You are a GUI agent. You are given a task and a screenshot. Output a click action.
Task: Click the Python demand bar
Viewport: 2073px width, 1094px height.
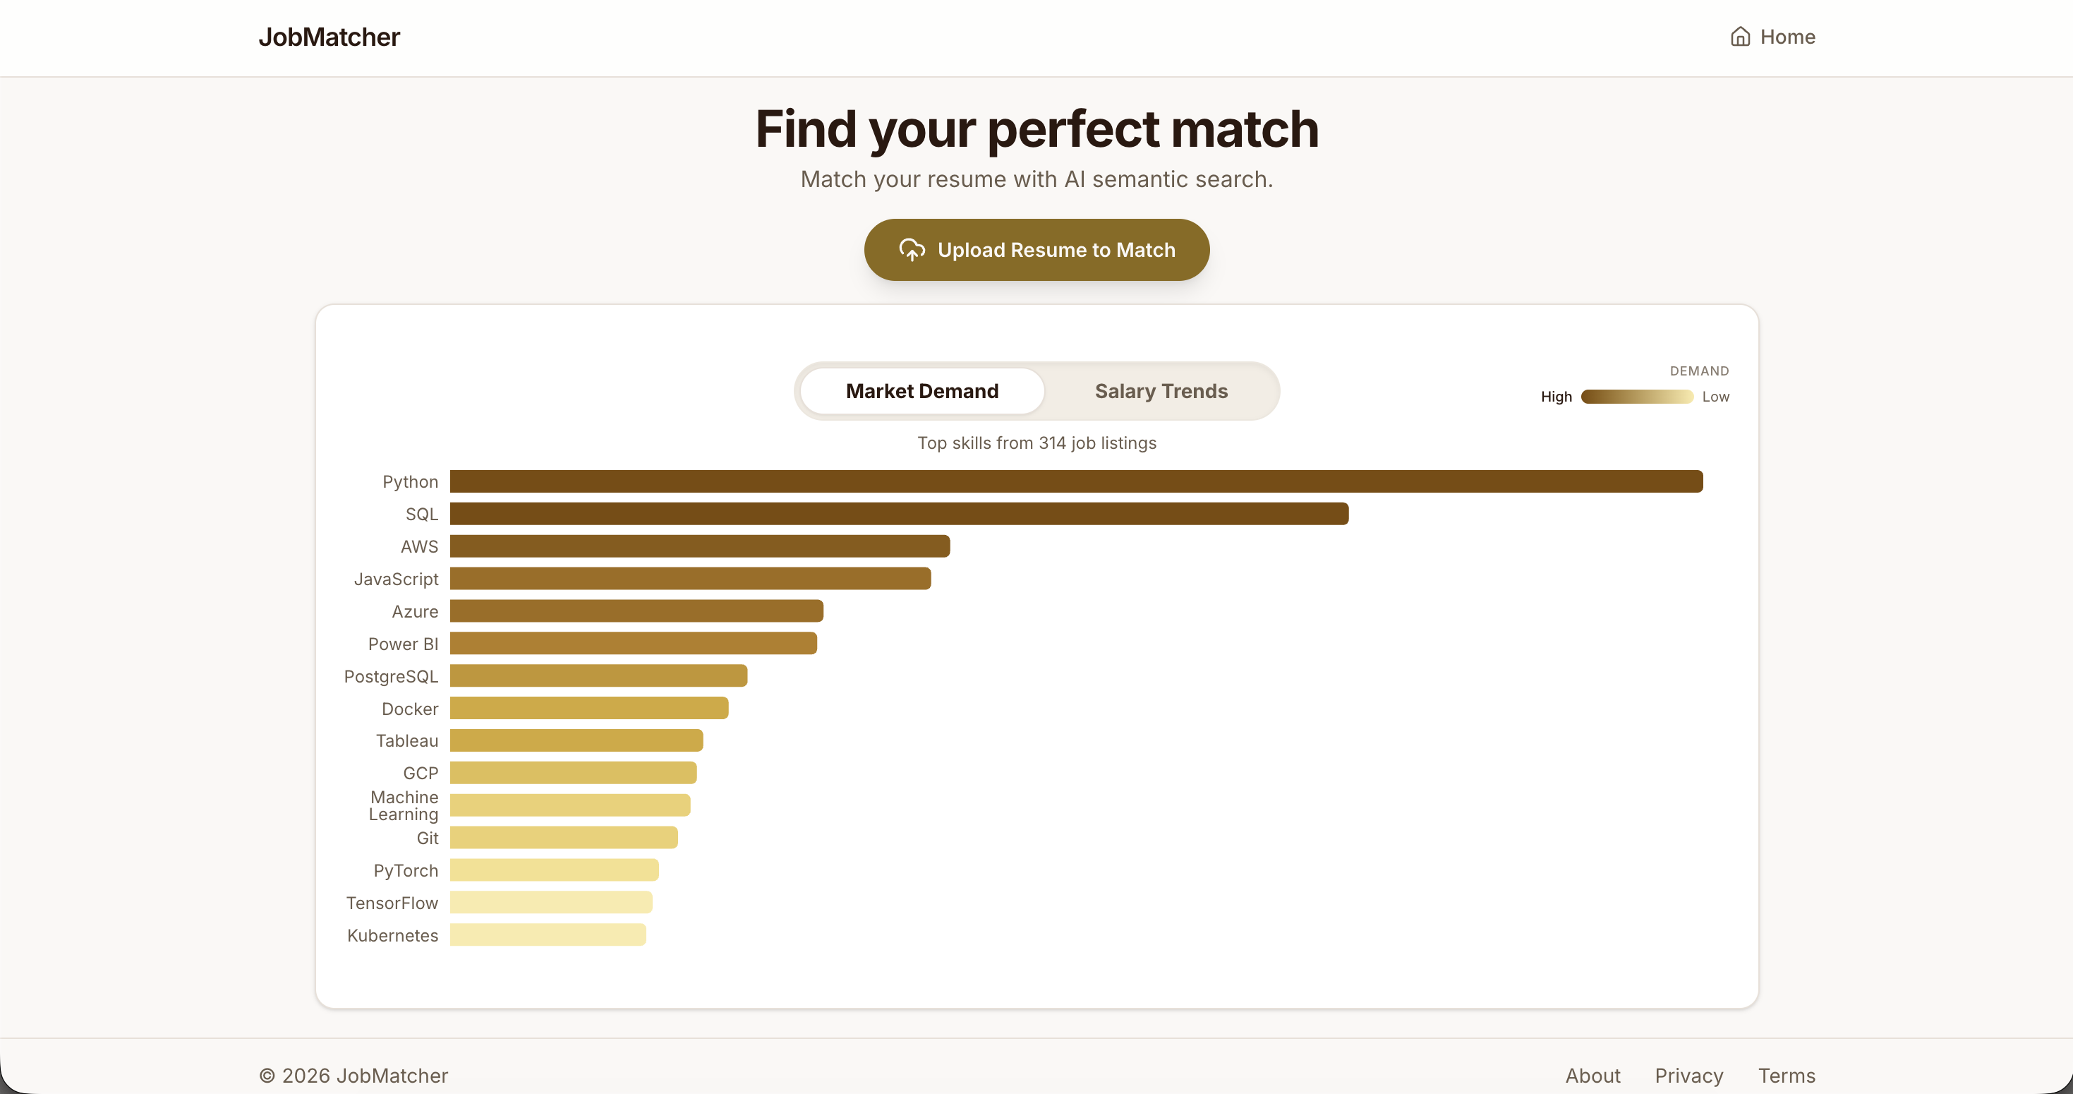pos(1075,481)
